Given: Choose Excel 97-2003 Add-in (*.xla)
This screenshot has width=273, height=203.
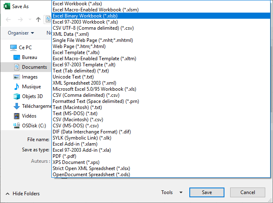Looking at the screenshot, I should point(161,150).
